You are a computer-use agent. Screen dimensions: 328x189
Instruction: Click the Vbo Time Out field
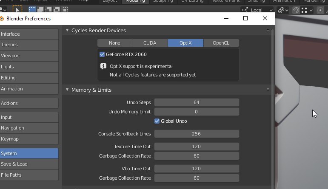coord(197,169)
